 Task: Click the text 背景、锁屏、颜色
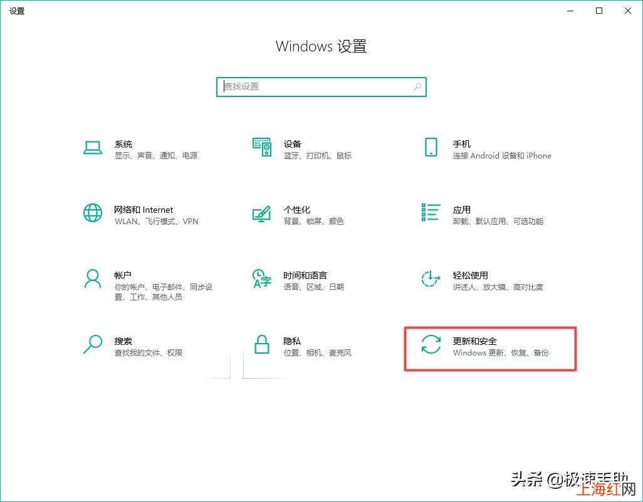coord(314,222)
